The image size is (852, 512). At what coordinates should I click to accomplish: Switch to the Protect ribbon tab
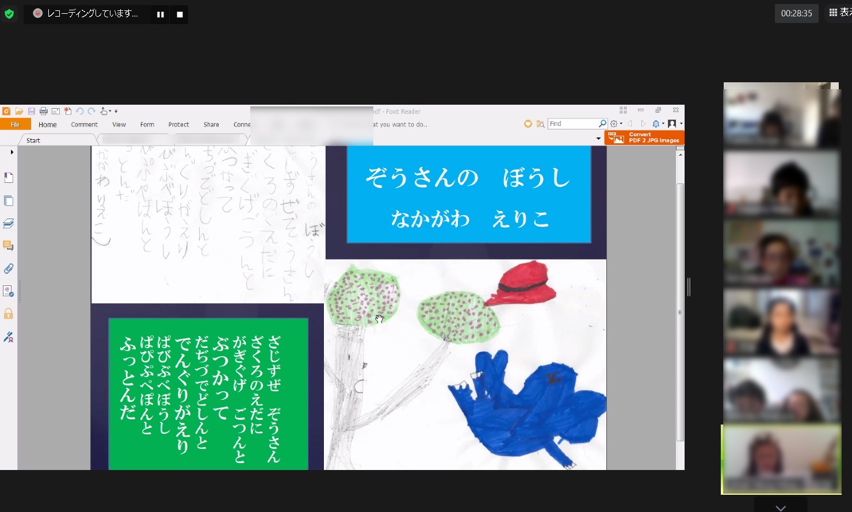pos(179,124)
